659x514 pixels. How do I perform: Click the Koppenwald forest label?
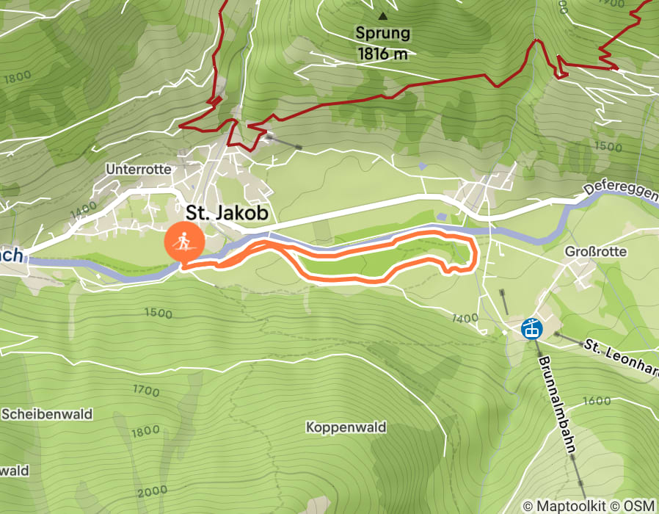point(346,427)
